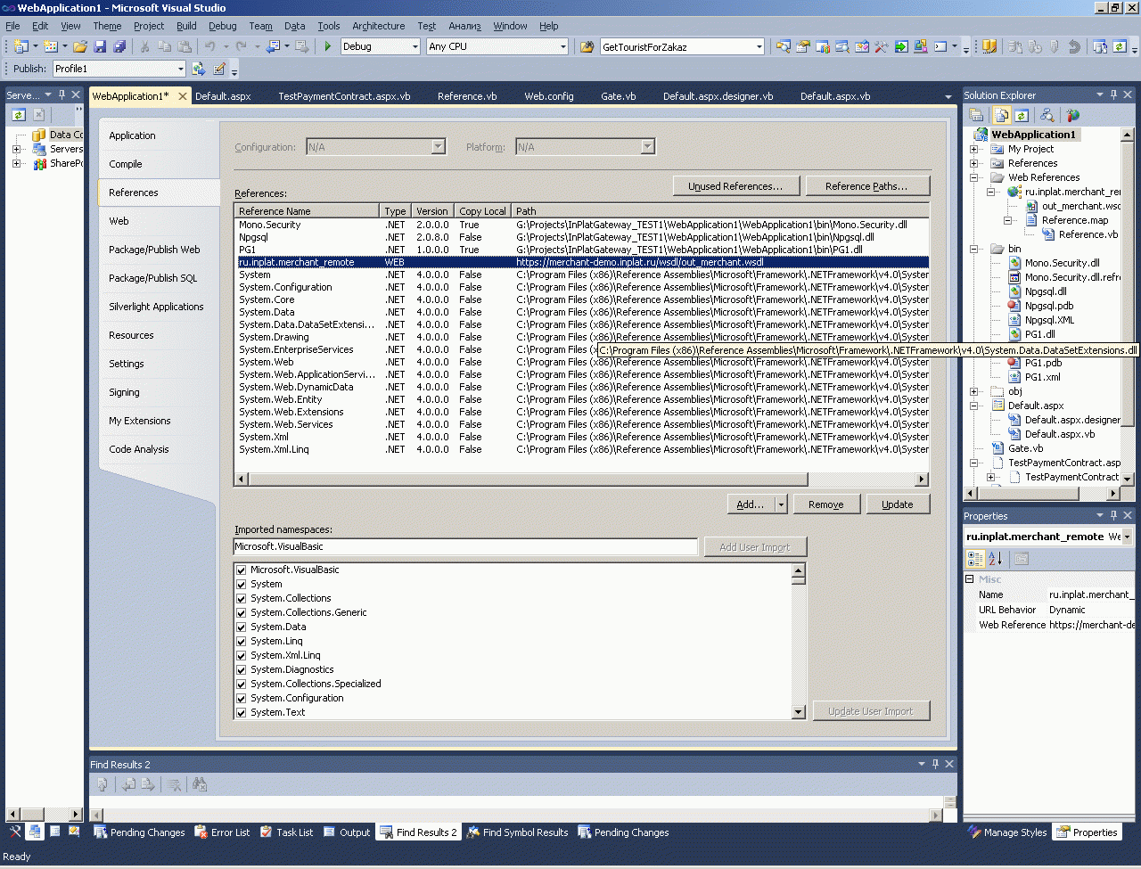Click the Start Page toolbar icon

pyautogui.click(x=901, y=46)
